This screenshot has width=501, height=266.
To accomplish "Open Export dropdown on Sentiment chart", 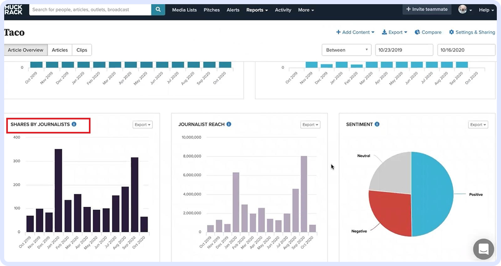I will [478, 125].
